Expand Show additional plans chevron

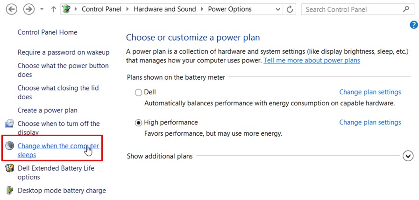pos(408,156)
